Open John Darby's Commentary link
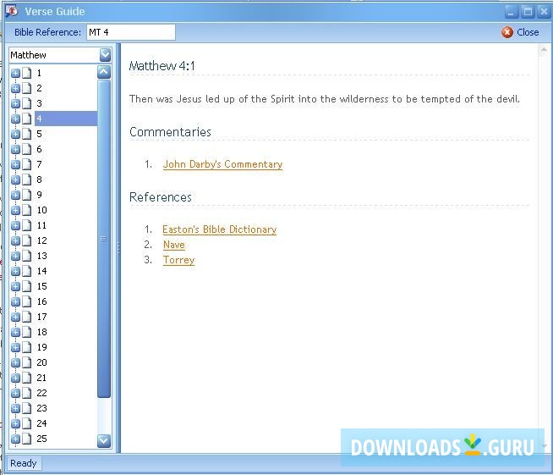Screen dimensions: 553x475 tap(222, 164)
